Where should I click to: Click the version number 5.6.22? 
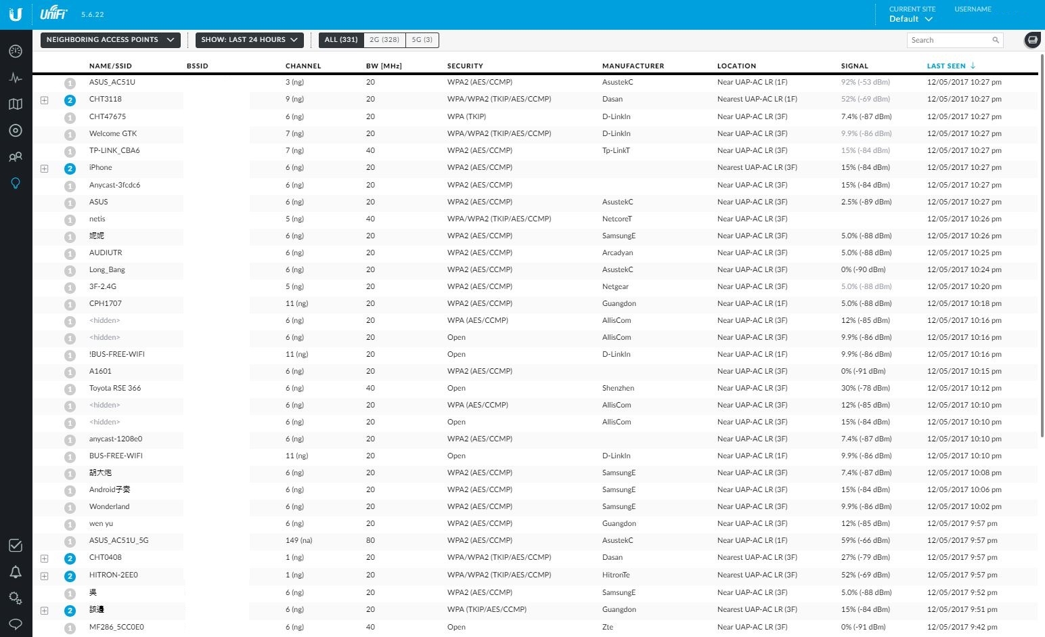93,14
